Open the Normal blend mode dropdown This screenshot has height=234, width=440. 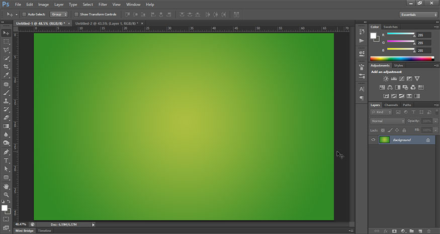[388, 121]
